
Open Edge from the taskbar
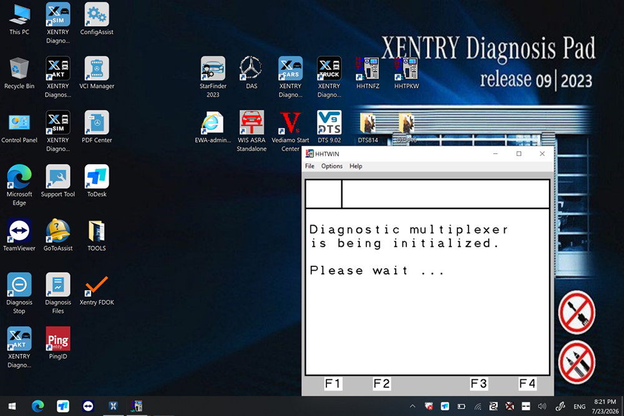coord(38,406)
